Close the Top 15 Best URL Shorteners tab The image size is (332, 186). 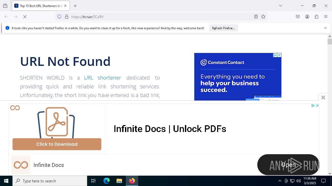65,6
